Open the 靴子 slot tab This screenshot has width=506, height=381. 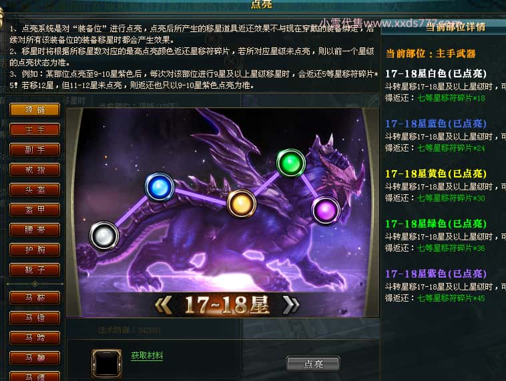click(35, 270)
